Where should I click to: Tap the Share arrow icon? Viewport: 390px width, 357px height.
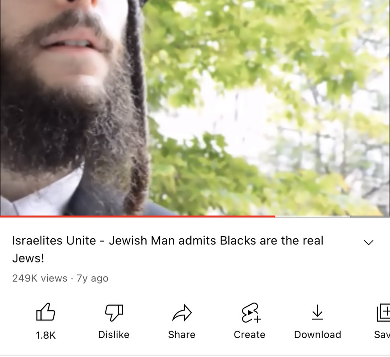click(x=182, y=312)
